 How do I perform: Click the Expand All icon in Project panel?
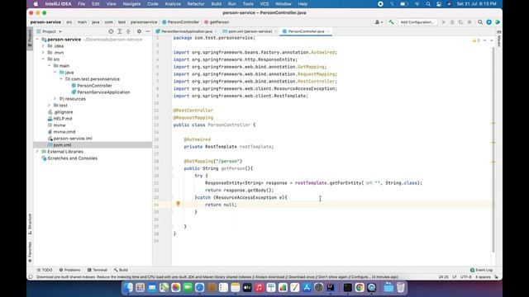[x=120, y=31]
